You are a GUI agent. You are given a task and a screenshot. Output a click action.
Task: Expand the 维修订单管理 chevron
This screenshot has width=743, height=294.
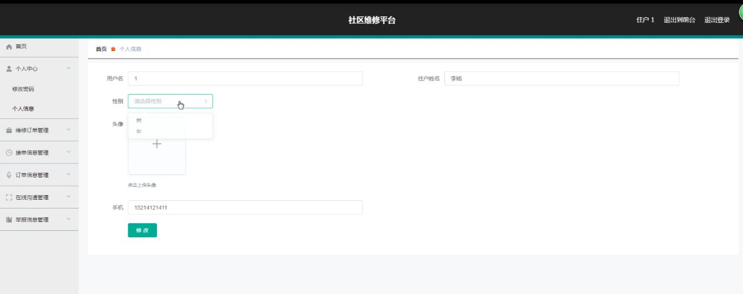click(69, 130)
